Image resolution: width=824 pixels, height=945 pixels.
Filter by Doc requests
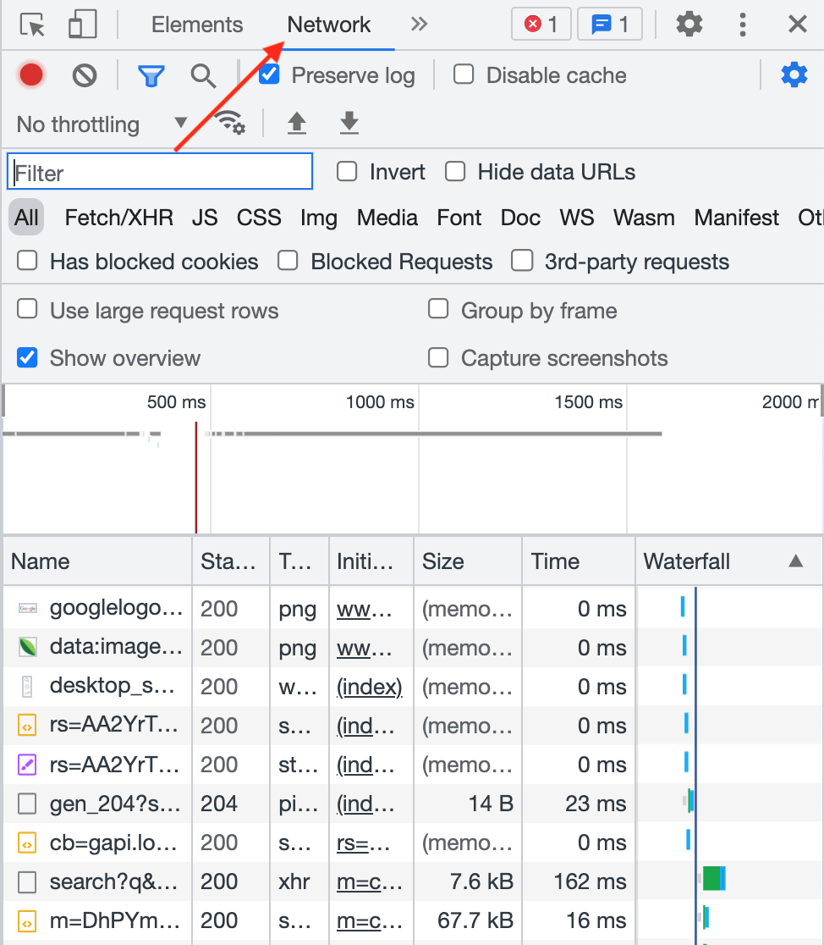(x=520, y=218)
